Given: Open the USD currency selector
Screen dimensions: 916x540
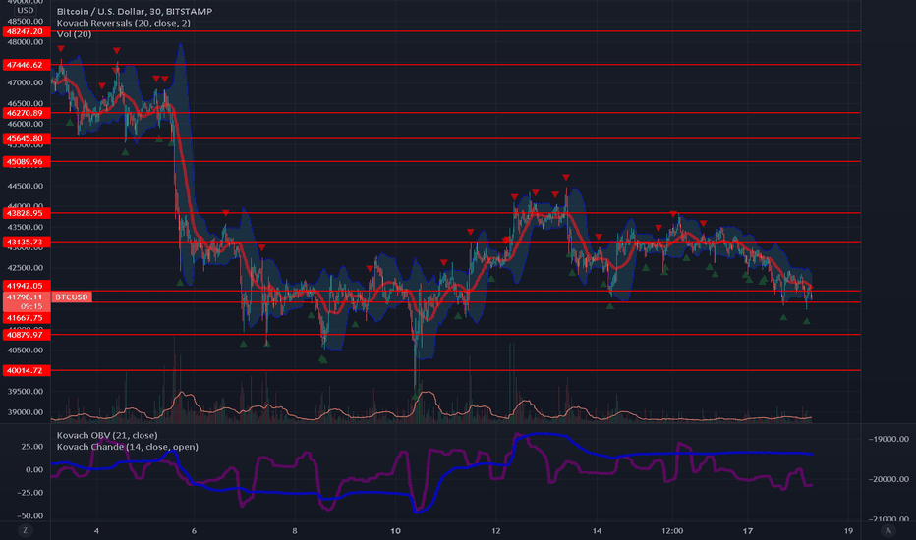Looking at the screenshot, I should tap(26, 11).
